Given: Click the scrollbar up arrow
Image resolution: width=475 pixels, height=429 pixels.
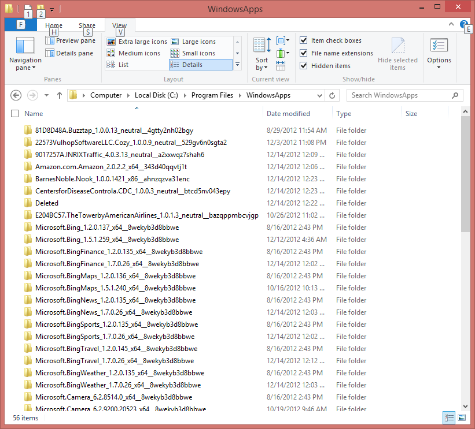Looking at the screenshot, I should click(x=465, y=111).
